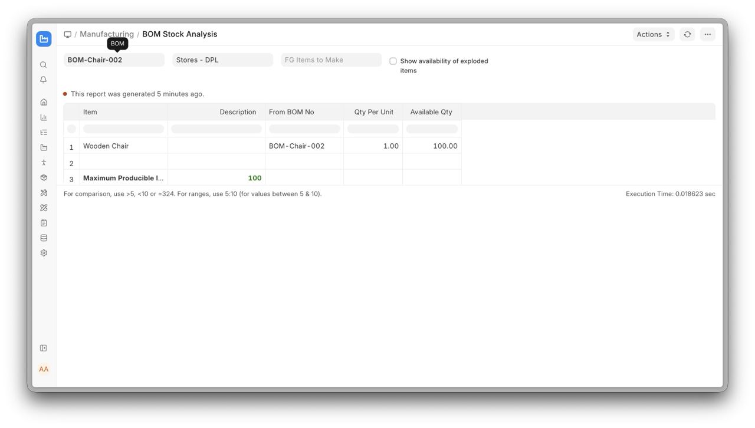Viewport: 755px width, 428px height.
Task: Open the bar chart icon in sidebar
Action: [x=44, y=117]
